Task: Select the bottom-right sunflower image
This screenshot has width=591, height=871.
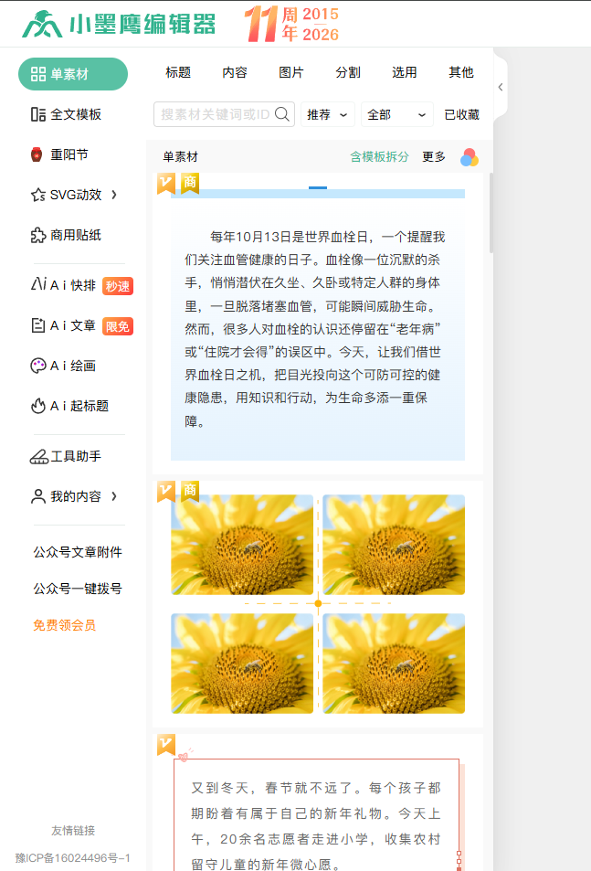Action: click(x=394, y=664)
